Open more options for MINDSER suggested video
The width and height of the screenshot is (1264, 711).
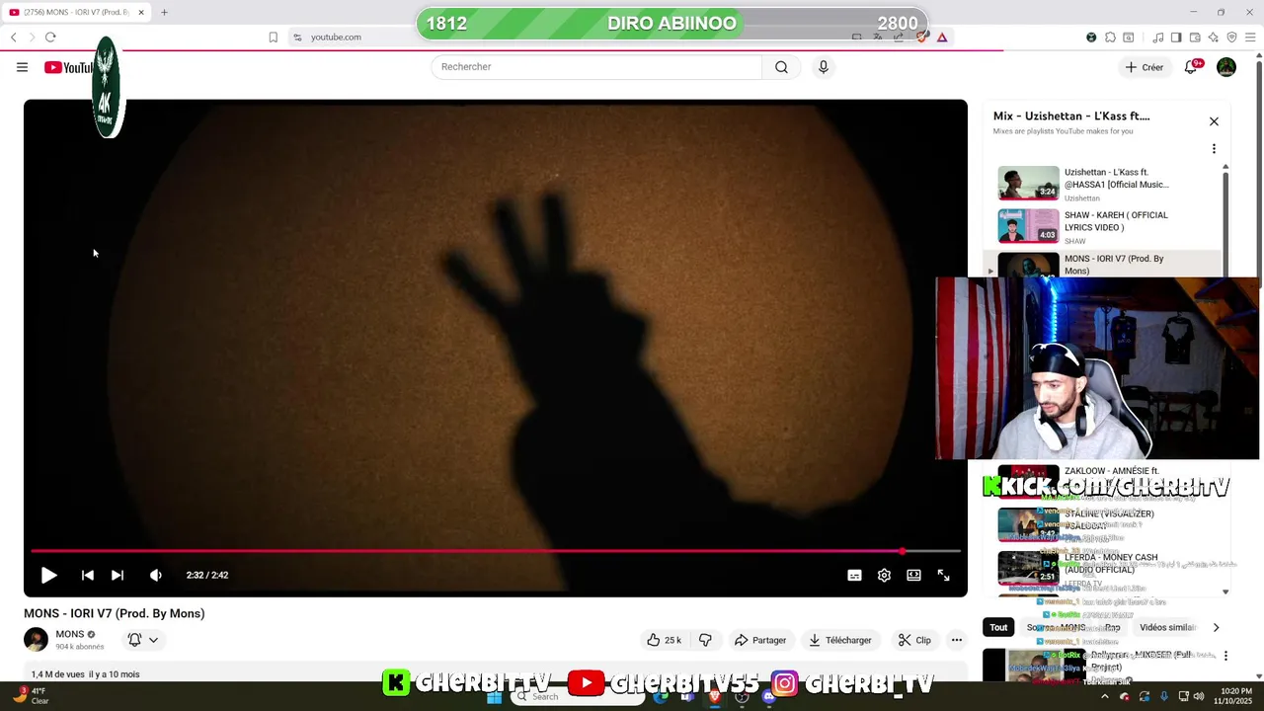pos(1225,656)
